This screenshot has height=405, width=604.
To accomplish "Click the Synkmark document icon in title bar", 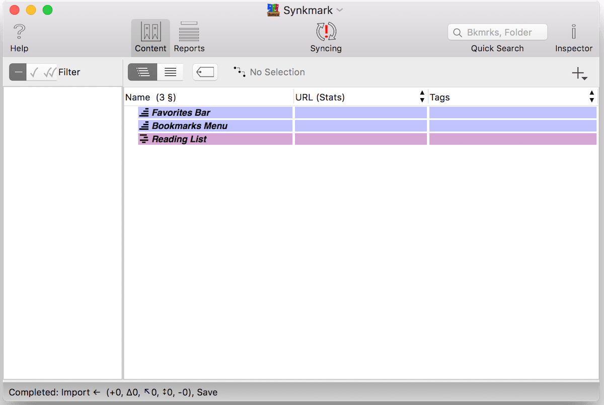I will coord(273,10).
